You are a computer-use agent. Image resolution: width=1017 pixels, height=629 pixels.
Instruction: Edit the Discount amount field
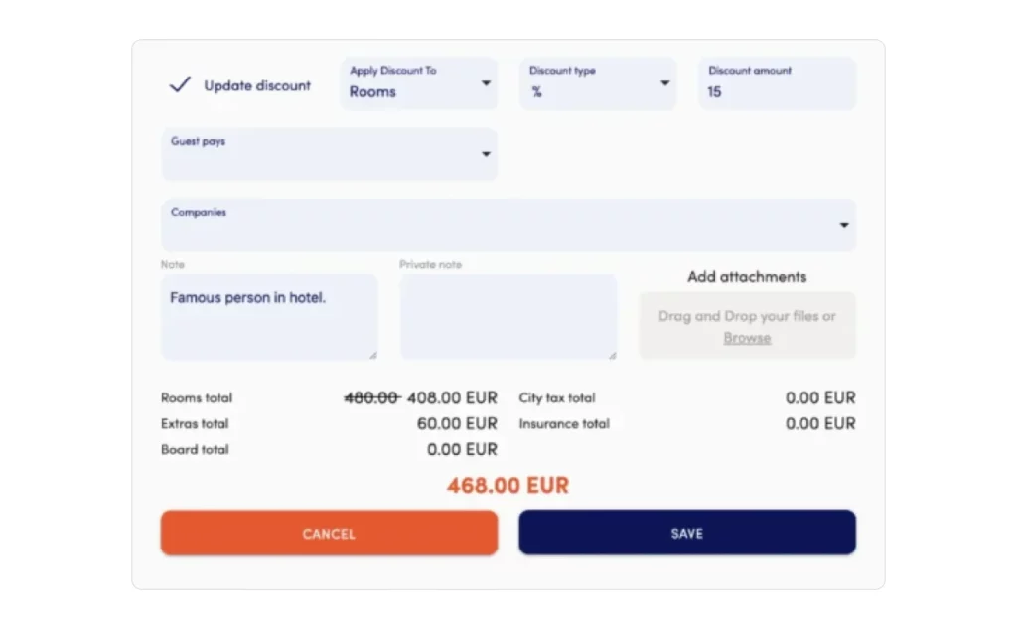(776, 92)
